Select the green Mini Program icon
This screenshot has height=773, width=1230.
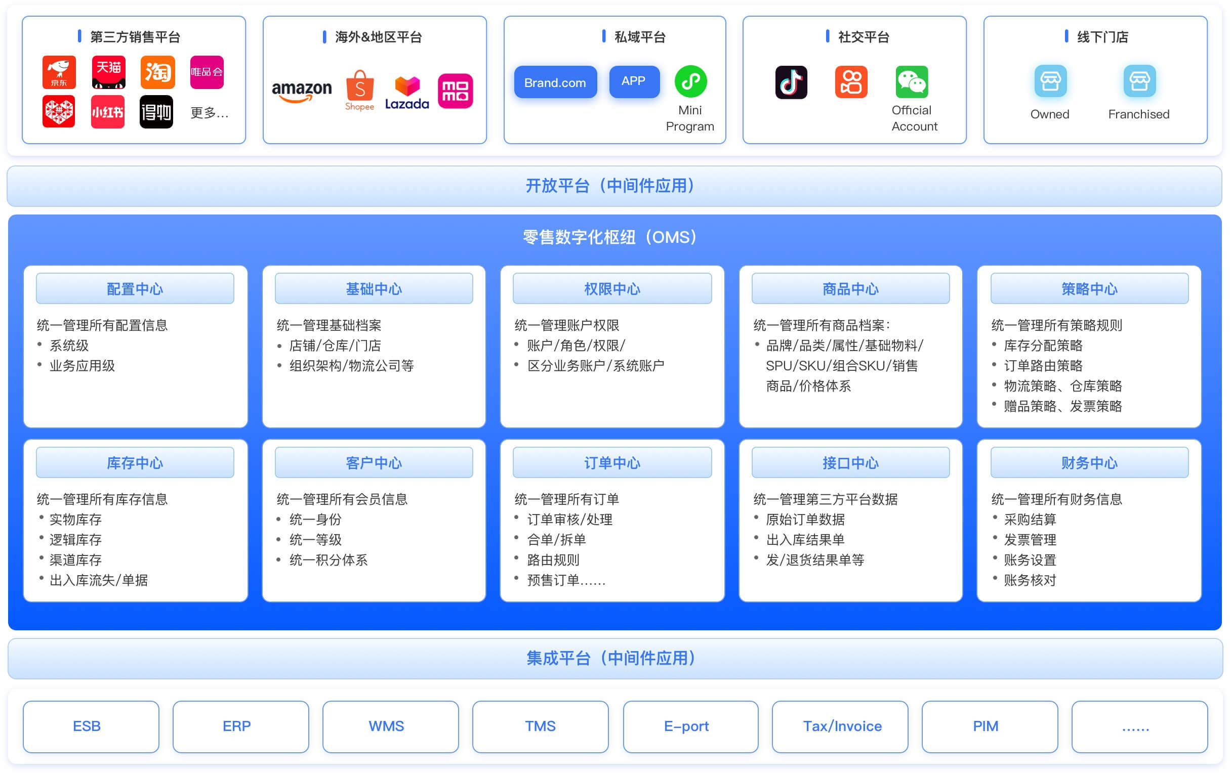pos(690,81)
